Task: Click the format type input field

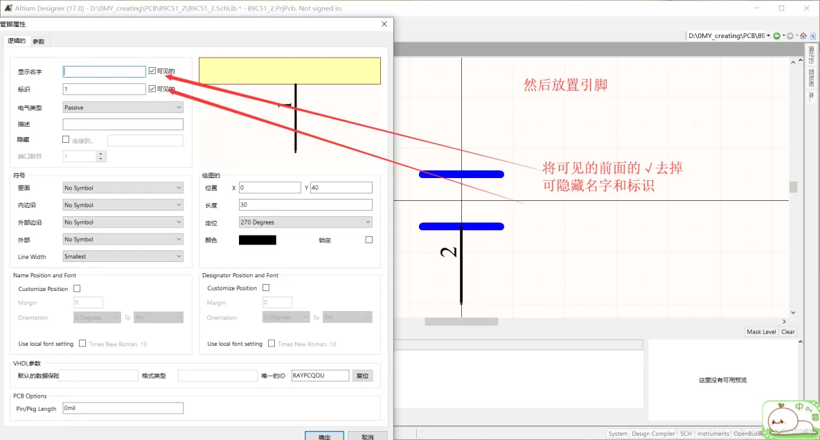Action: [217, 376]
